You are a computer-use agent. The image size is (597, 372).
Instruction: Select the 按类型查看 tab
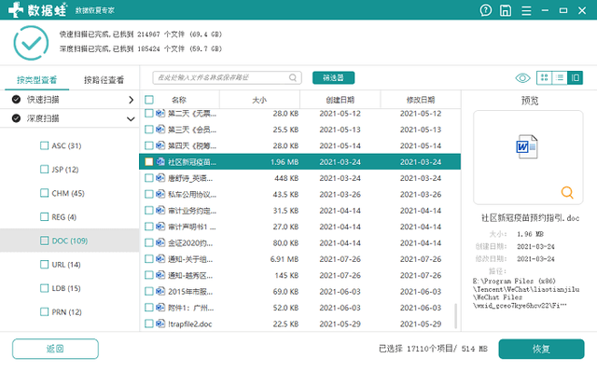(36, 80)
